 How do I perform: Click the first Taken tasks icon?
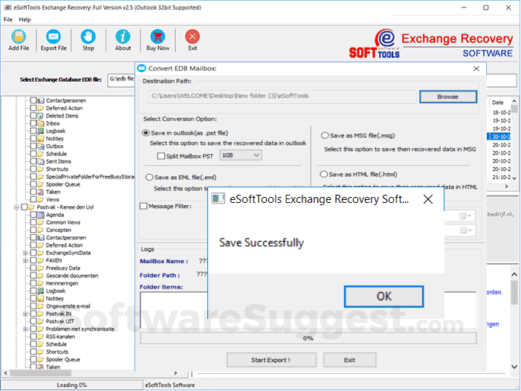click(41, 192)
